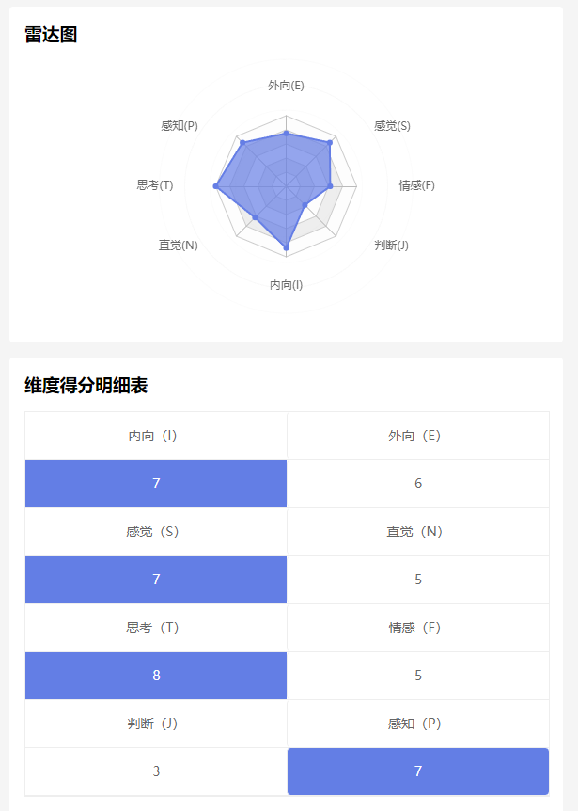
Task: Click the 感觉(S) axis label on radar
Action: [392, 126]
